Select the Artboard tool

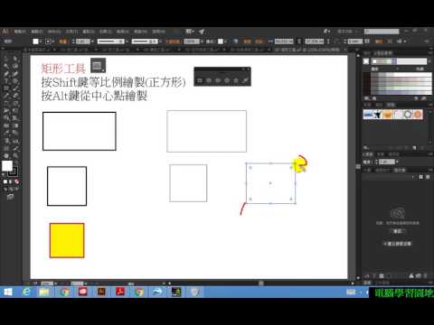tap(6, 148)
